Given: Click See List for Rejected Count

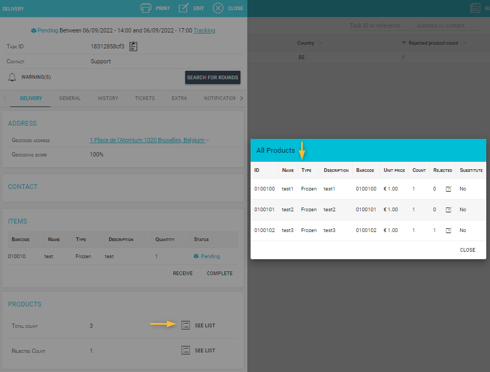Looking at the screenshot, I should pos(205,350).
